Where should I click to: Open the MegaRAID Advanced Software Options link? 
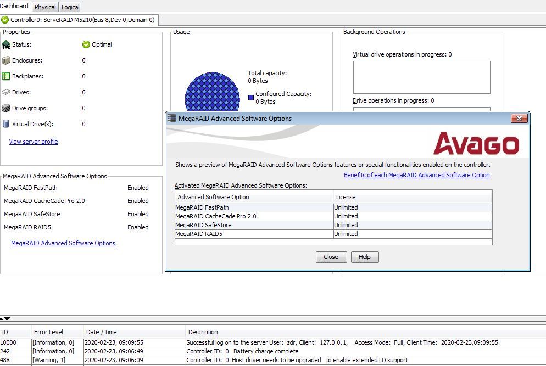click(63, 243)
